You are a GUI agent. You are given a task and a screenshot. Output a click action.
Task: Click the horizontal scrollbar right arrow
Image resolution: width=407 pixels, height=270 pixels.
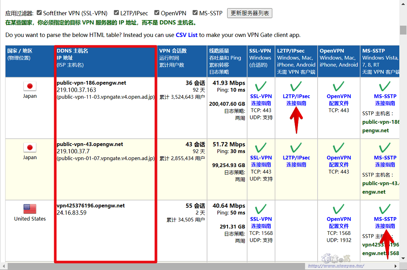(395, 266)
